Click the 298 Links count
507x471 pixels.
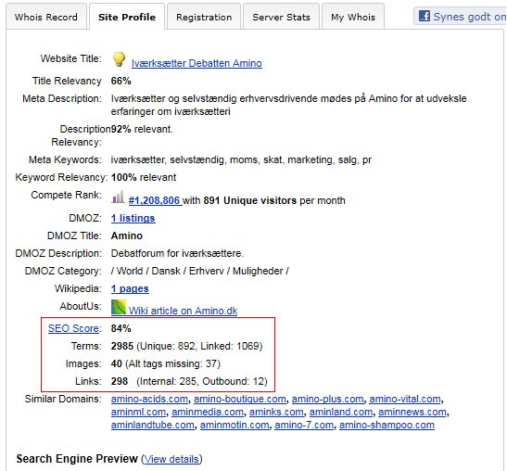tap(120, 381)
